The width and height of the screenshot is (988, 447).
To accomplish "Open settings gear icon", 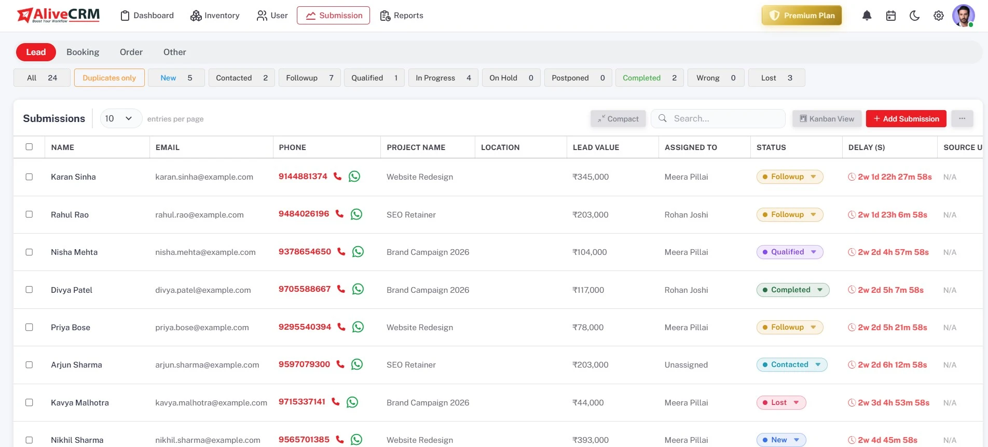I will click(x=939, y=16).
